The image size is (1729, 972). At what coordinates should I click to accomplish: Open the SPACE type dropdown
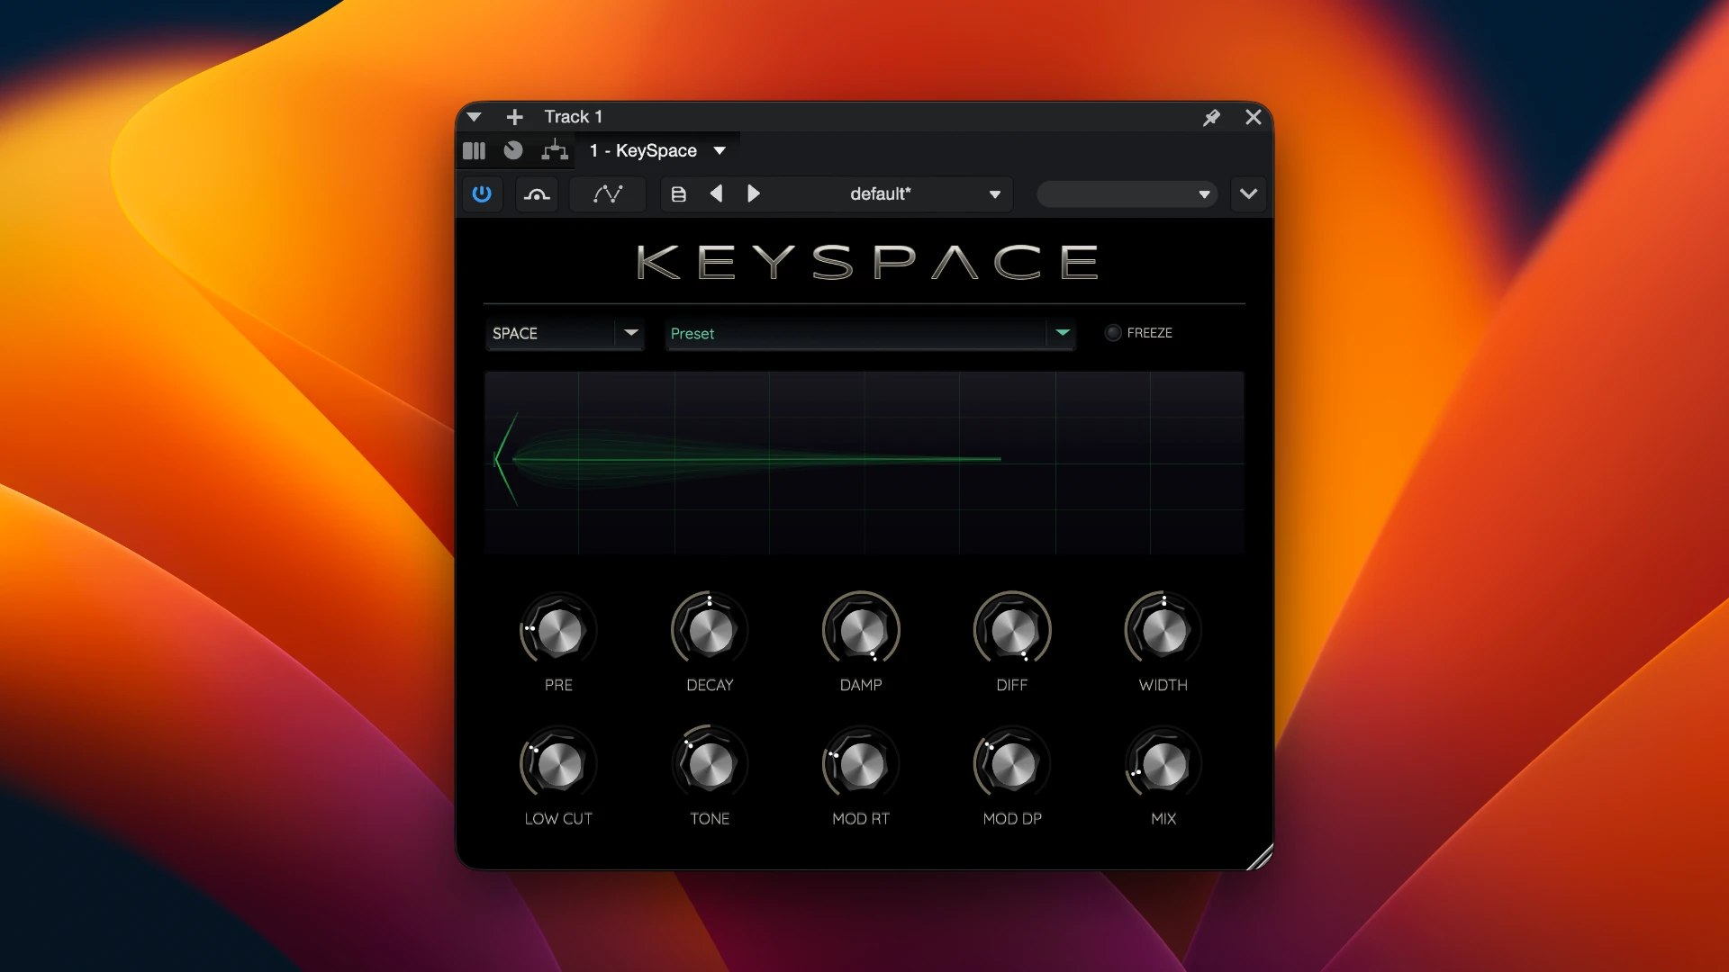click(565, 333)
